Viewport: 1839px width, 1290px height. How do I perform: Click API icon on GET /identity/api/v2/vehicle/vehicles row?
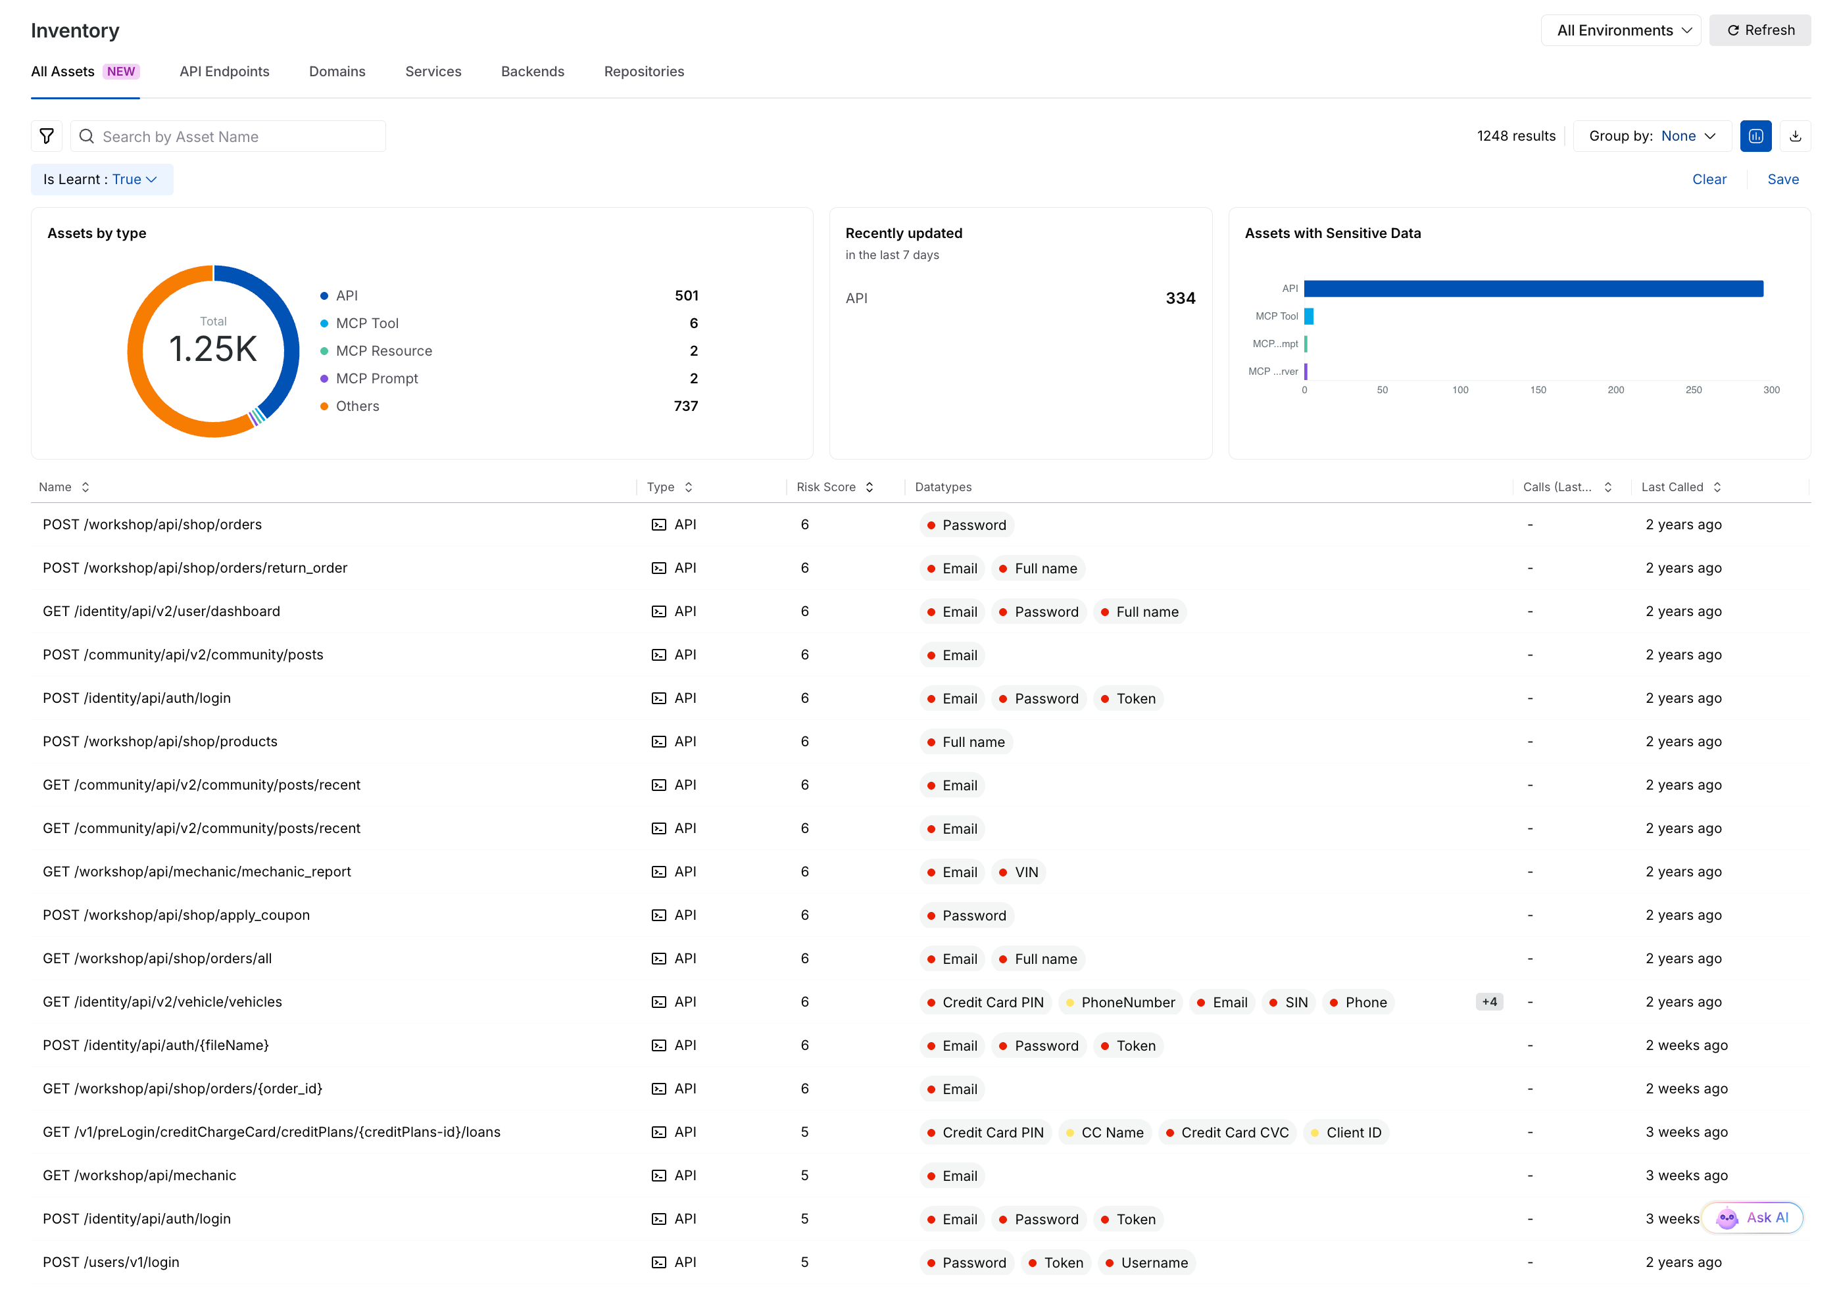(658, 1002)
